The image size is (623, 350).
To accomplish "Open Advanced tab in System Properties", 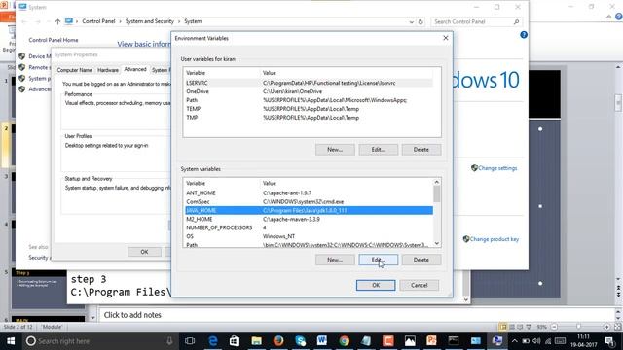I will click(x=135, y=69).
